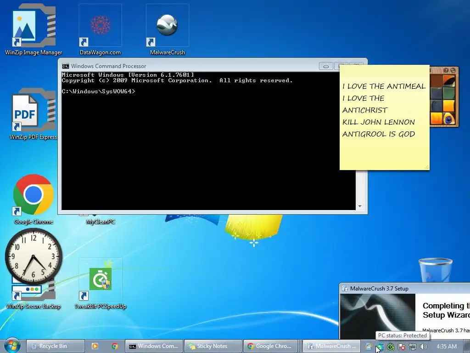Click the green circular TweakBit tray icon
This screenshot has height=353, width=470.
[x=391, y=347]
